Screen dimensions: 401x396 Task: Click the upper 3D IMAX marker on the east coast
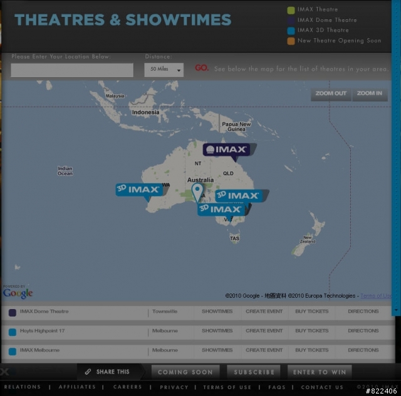(x=239, y=196)
